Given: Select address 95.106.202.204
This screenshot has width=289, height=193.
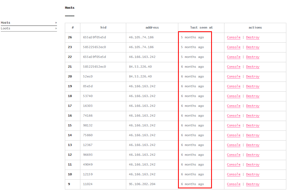Looking at the screenshot, I should click(142, 184).
